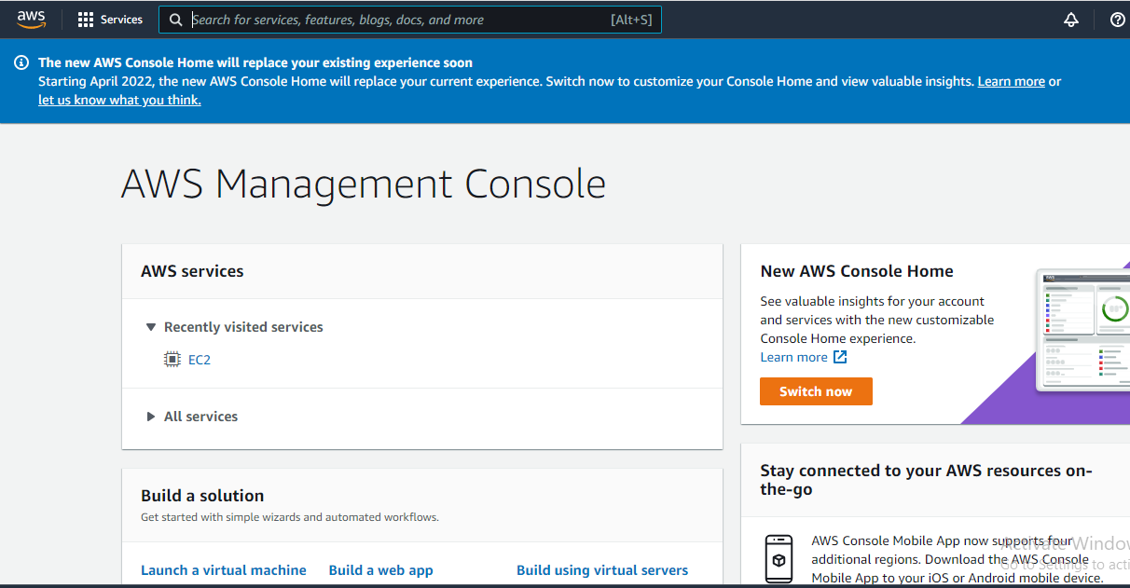The width and height of the screenshot is (1130, 588).
Task: Collapse the Recently visited services section
Action: click(x=151, y=327)
